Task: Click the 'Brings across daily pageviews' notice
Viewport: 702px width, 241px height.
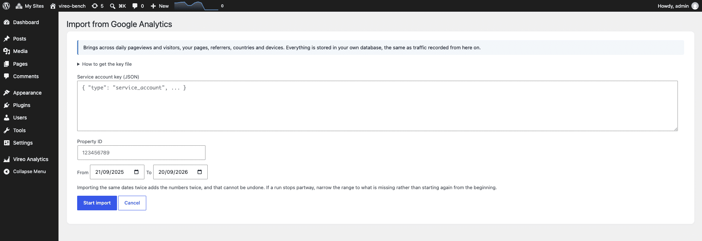Action: [x=381, y=47]
